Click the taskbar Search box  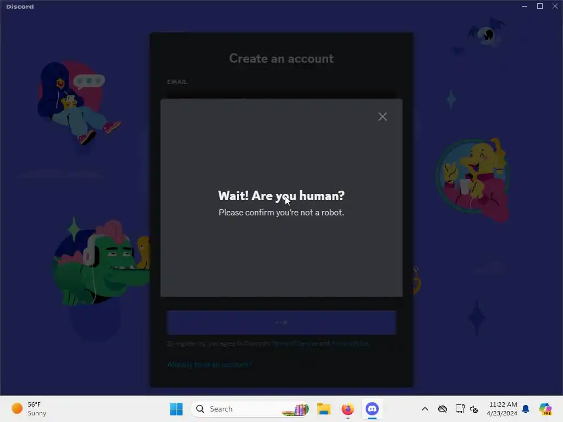tap(250, 409)
